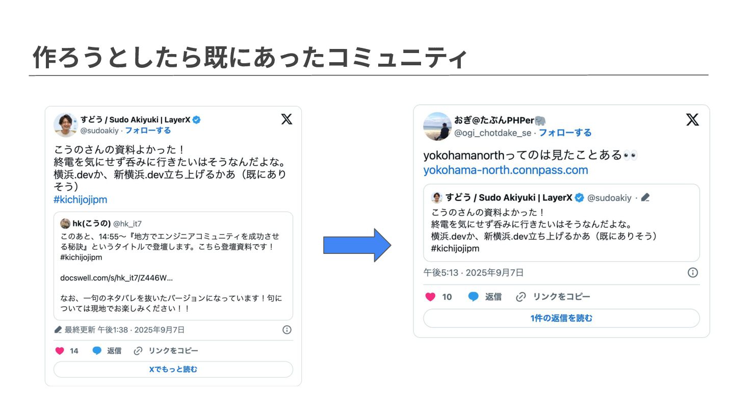The width and height of the screenshot is (734, 413).
Task: Open the #kichijojipm hashtag in left tweet
Action: [80, 199]
